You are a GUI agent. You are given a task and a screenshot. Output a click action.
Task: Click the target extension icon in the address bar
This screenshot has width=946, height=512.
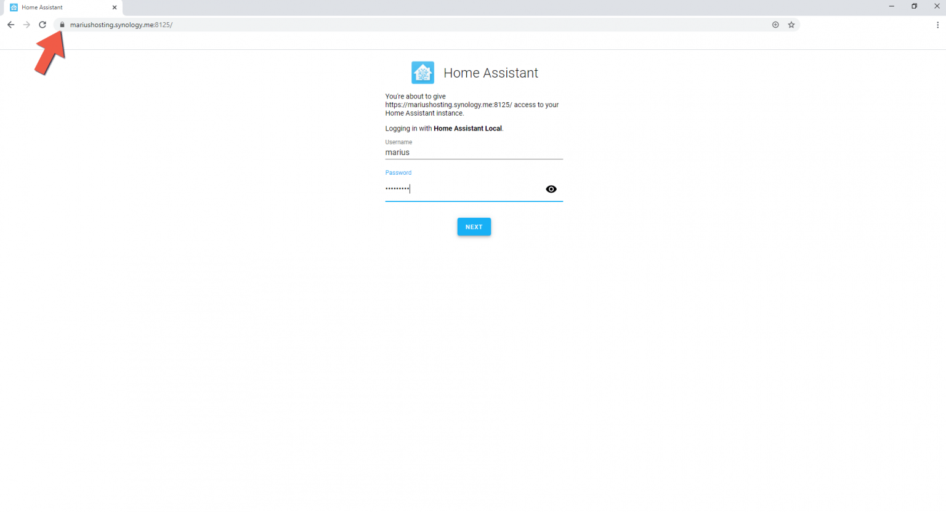[775, 25]
